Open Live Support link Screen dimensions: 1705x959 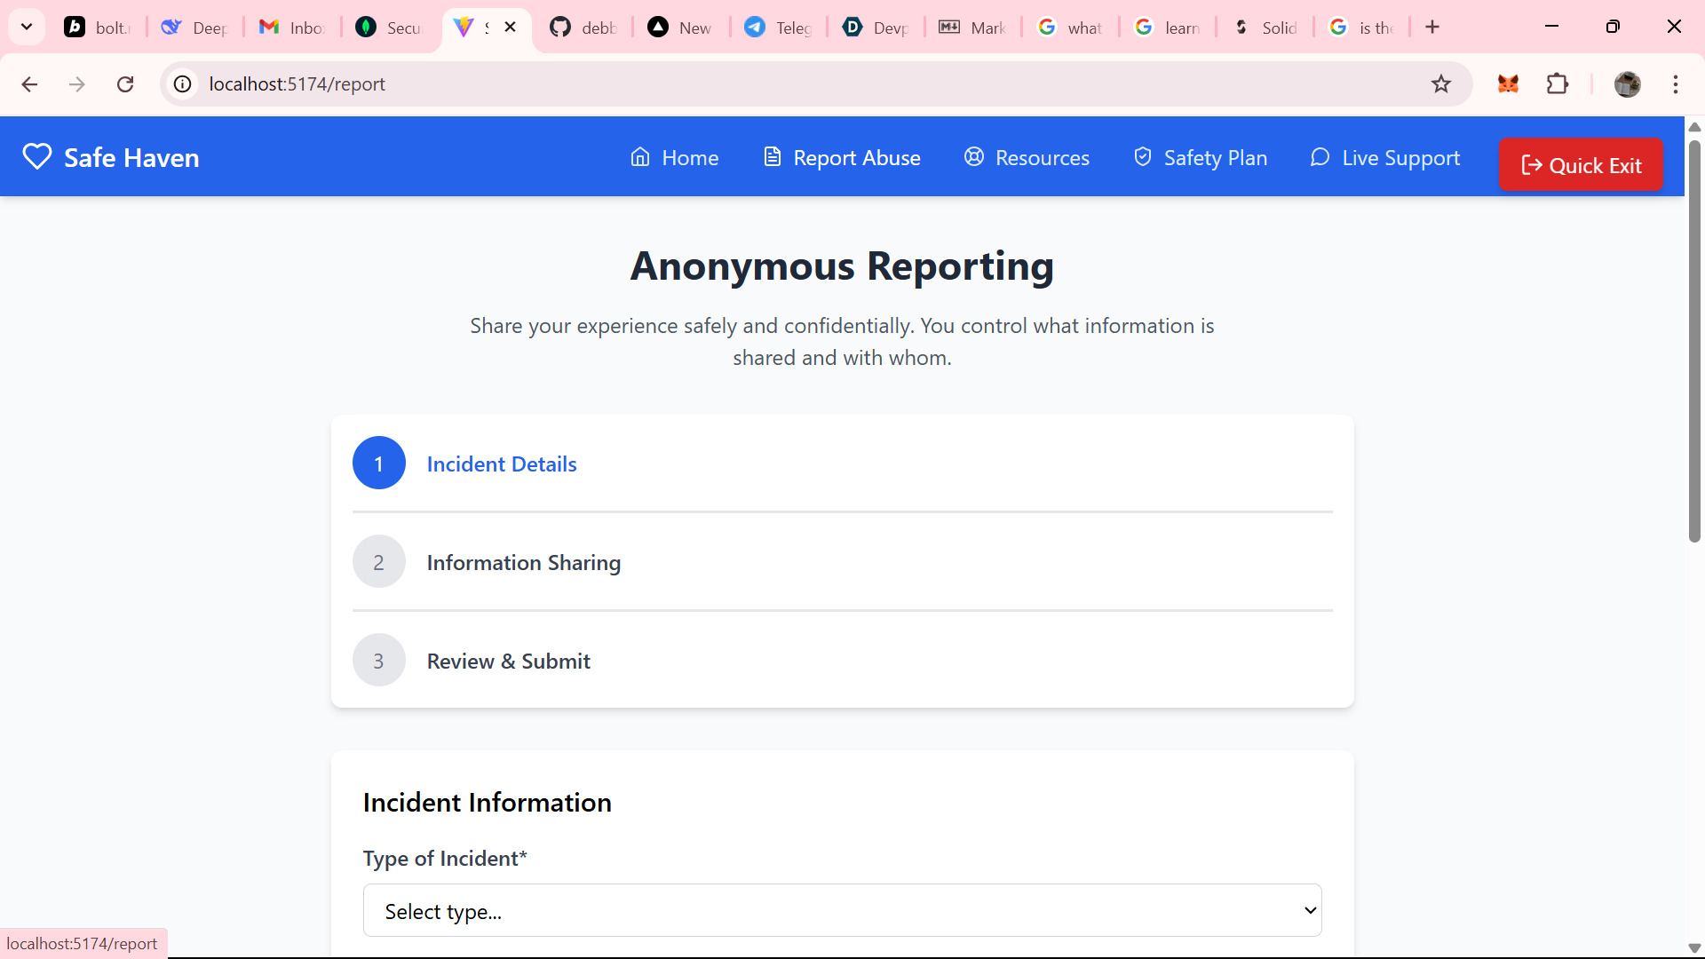tap(1385, 158)
